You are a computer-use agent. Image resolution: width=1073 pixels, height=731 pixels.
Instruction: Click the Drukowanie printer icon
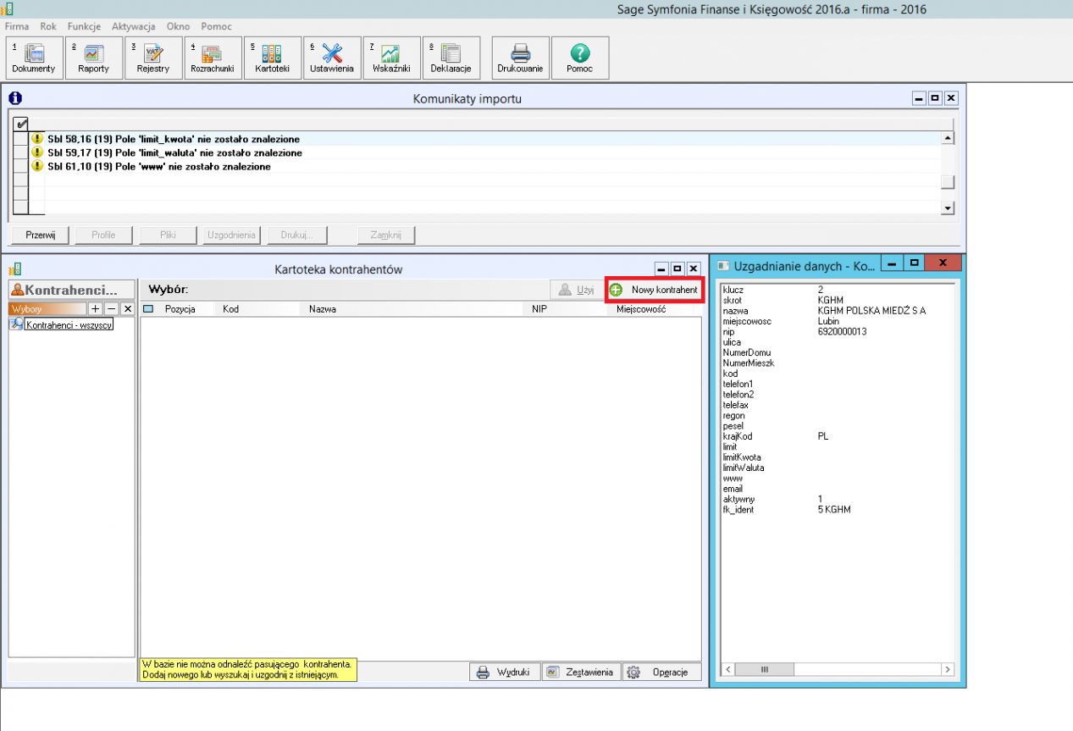tap(520, 58)
